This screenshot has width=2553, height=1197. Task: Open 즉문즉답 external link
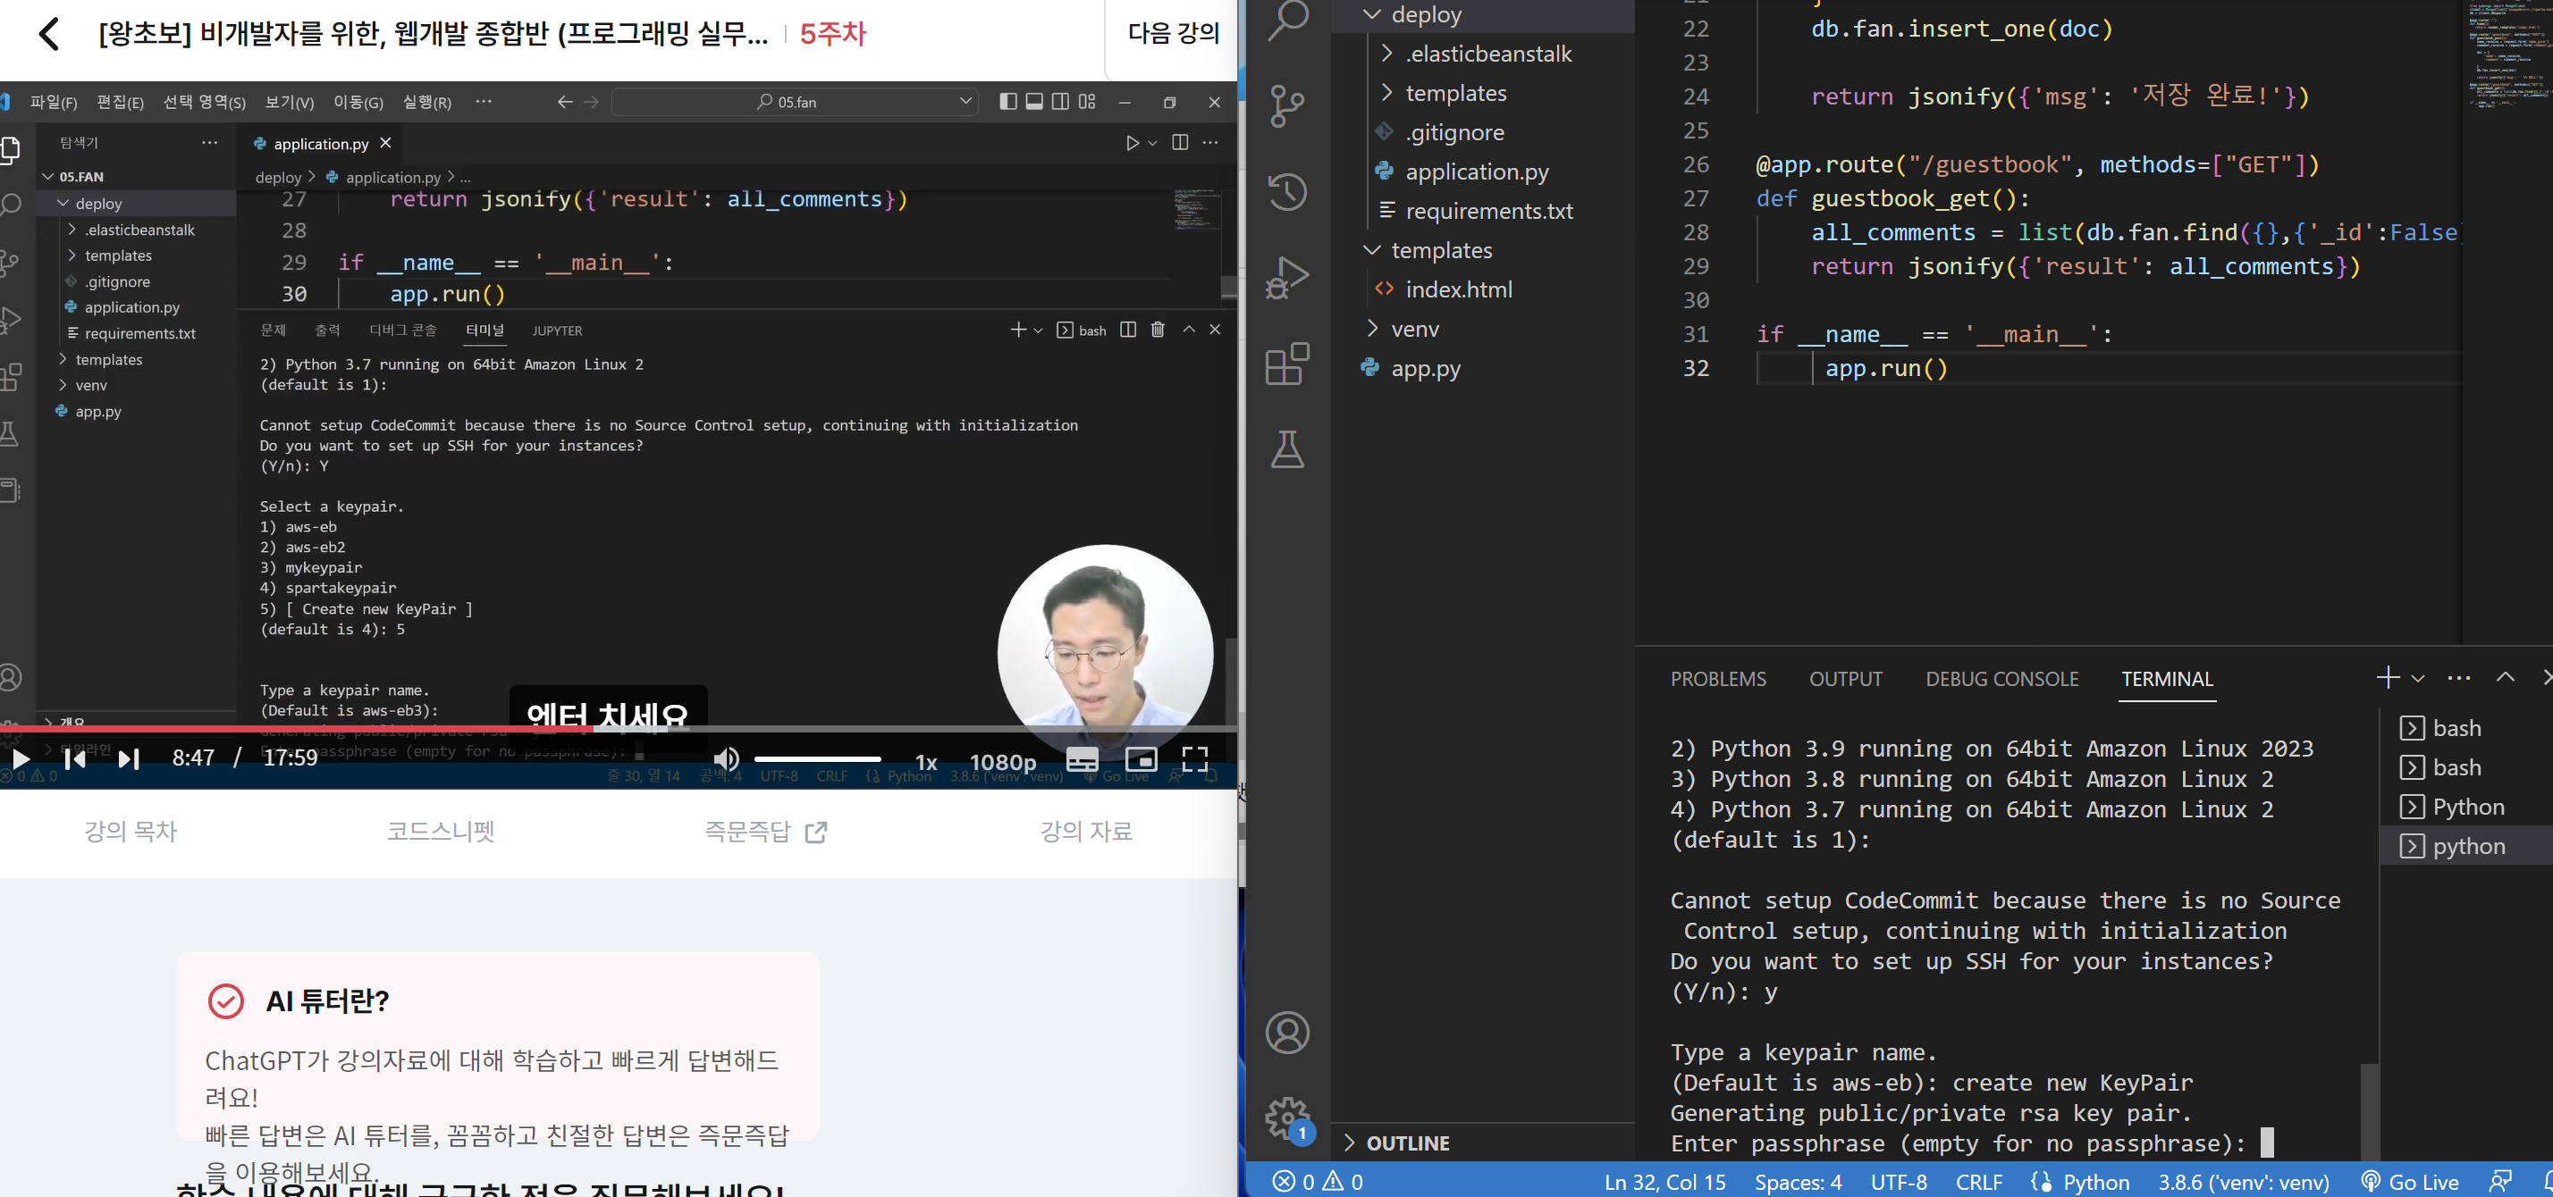pos(764,831)
